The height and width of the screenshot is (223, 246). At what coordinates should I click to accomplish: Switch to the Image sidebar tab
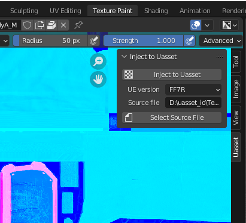click(x=236, y=89)
